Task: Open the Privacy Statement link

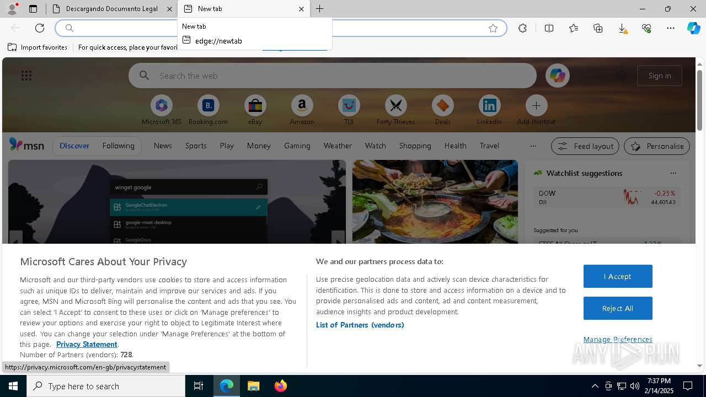Action: 87,344
